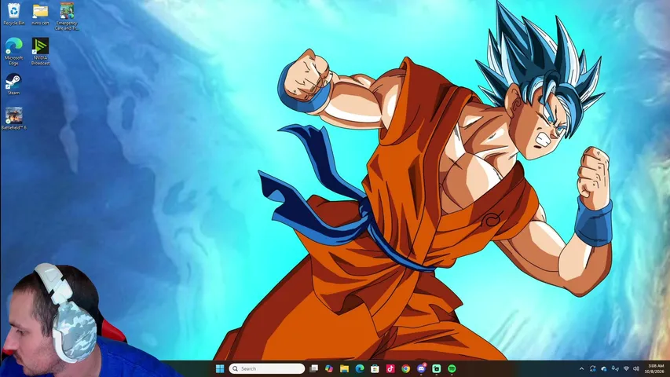The height and width of the screenshot is (377, 670).
Task: Open the volume speaker tray icon
Action: (636, 368)
